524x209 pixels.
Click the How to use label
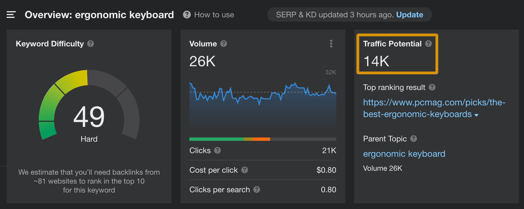[x=214, y=15]
